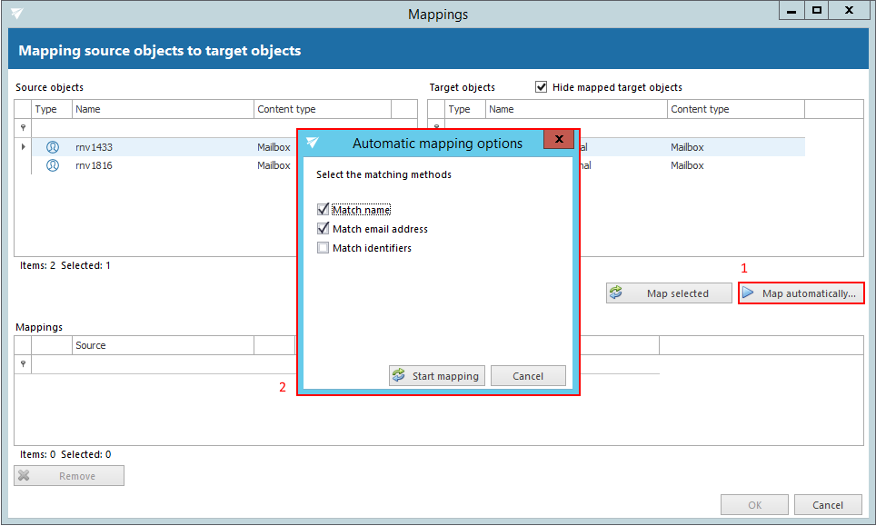Click app logo in Automatic mapping options dialog
Image resolution: width=876 pixels, height=526 pixels.
coord(313,143)
